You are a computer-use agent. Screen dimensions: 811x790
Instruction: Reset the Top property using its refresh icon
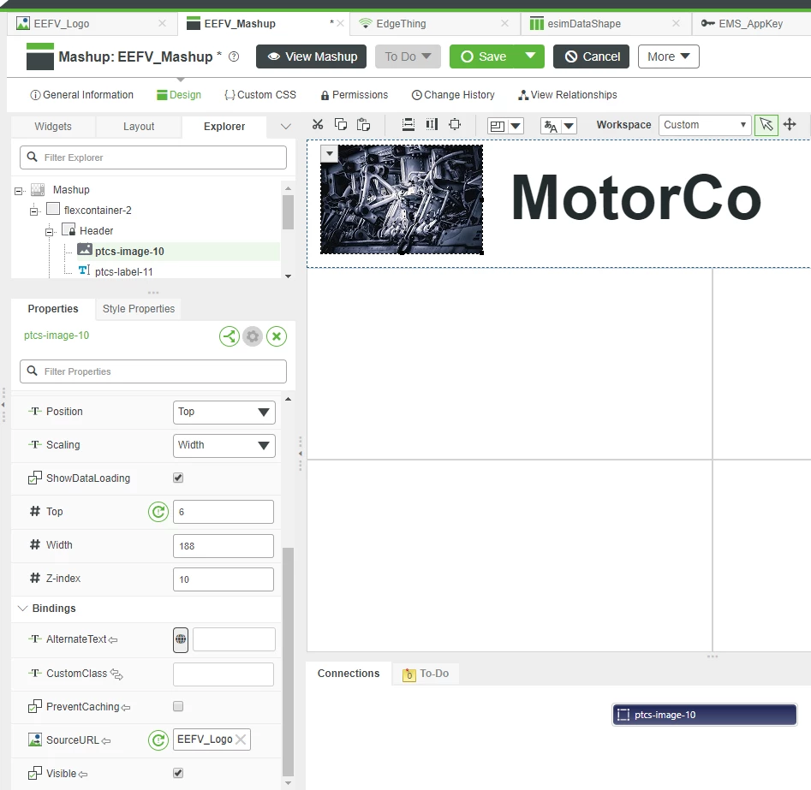(158, 511)
